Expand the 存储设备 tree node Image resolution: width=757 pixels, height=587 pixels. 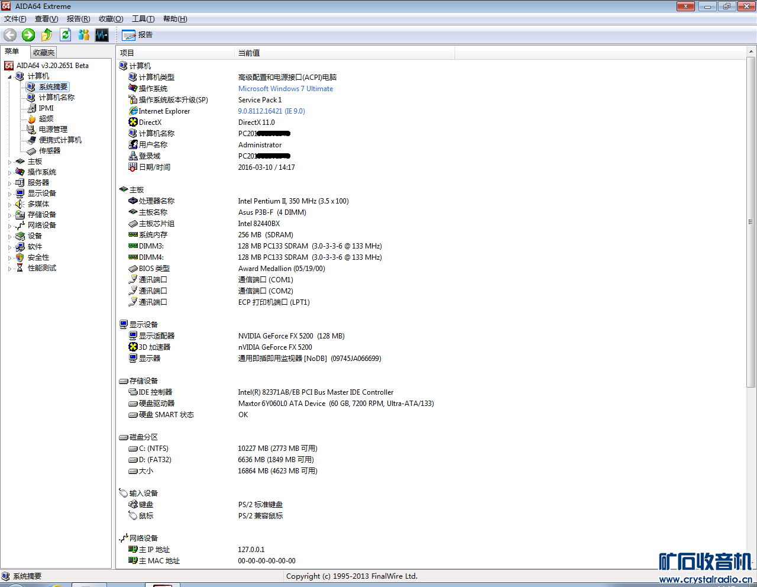coord(9,215)
